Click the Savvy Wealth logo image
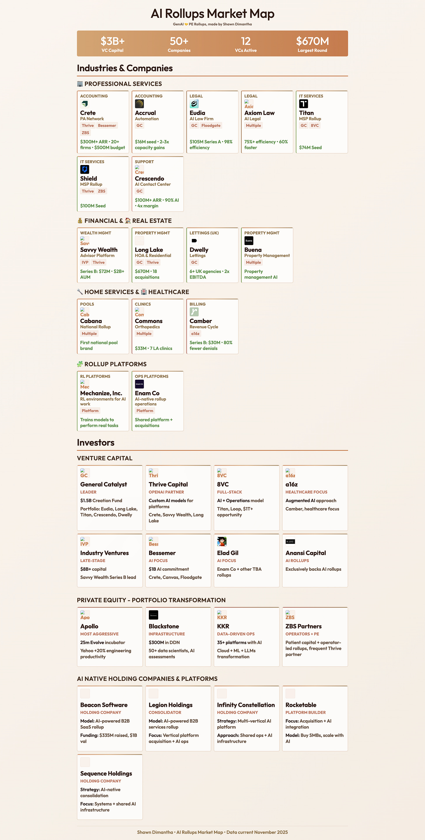The width and height of the screenshot is (425, 840). pos(85,241)
